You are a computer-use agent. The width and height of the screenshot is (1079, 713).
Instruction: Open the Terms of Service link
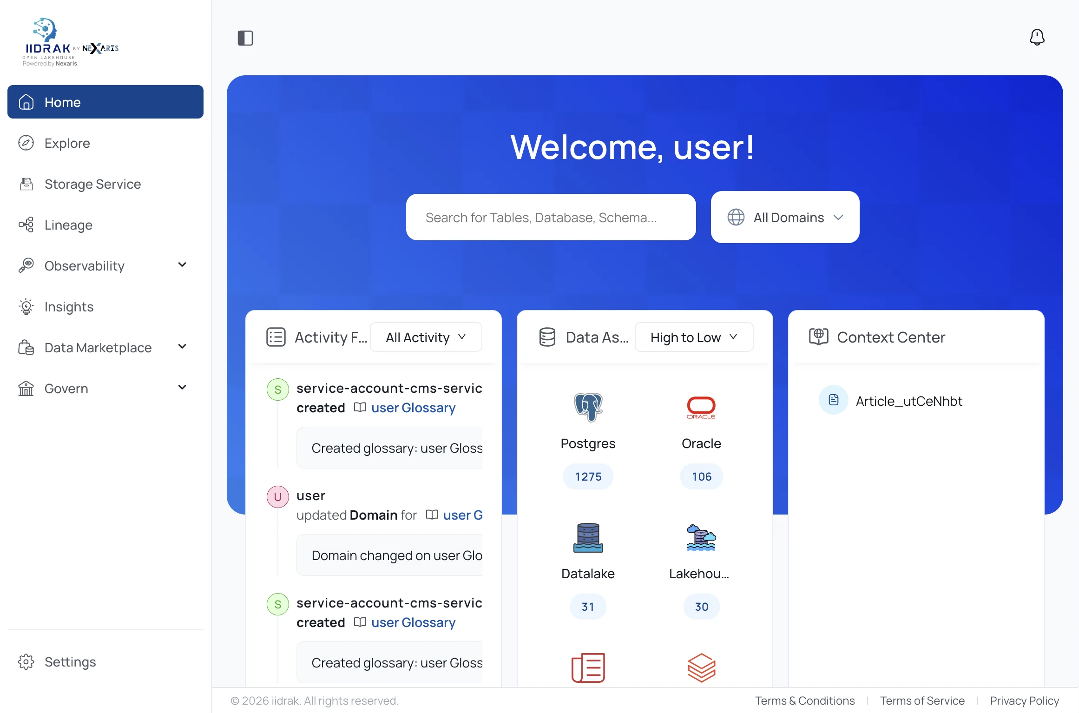(922, 700)
